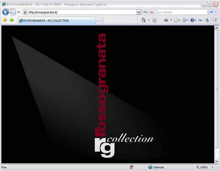
Task: Click the Refresh page button
Action: (x=145, y=12)
